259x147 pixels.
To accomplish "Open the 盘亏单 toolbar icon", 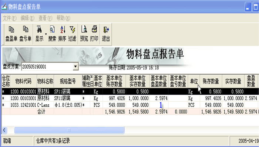I will (25, 34).
